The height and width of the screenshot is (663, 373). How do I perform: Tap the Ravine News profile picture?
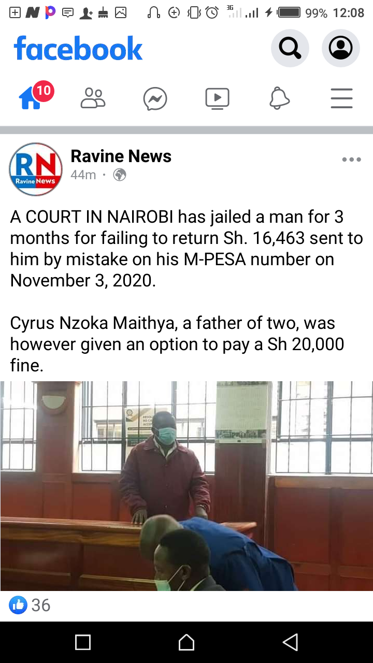[36, 169]
